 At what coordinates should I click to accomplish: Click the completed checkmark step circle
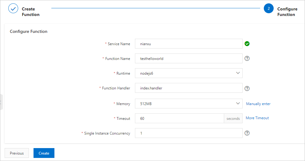[x=13, y=9]
